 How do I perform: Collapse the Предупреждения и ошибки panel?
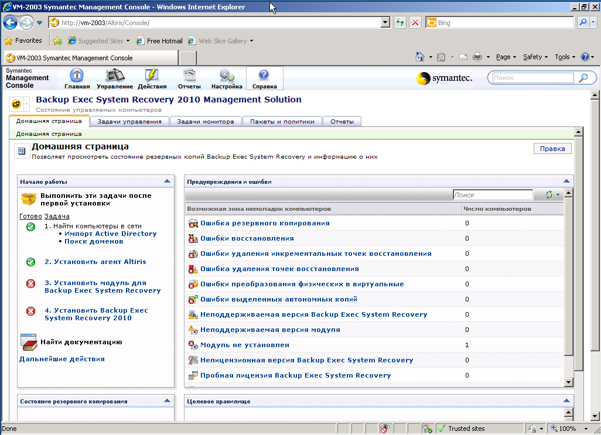coord(566,181)
